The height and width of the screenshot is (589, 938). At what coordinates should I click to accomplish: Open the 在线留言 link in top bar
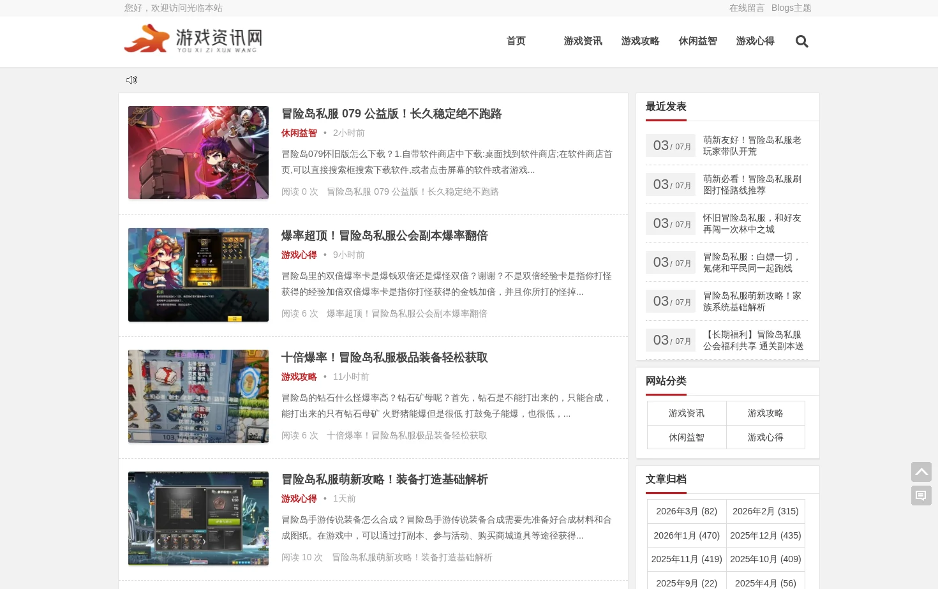click(747, 8)
